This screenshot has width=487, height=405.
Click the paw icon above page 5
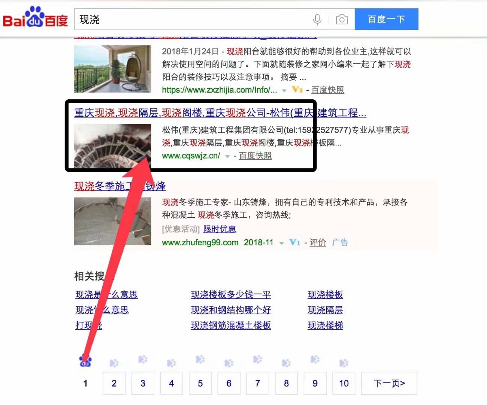tap(200, 359)
